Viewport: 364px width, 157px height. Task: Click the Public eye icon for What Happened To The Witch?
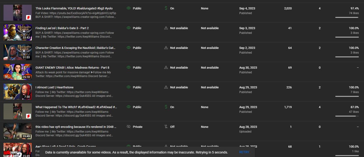click(x=129, y=107)
